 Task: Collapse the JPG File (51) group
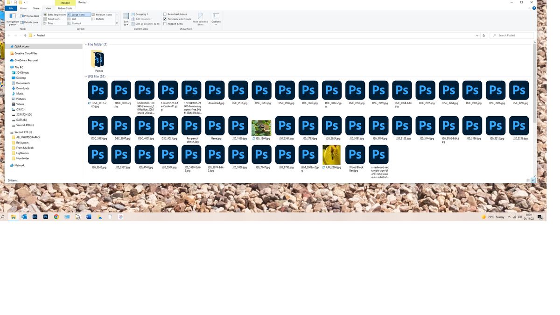point(86,77)
